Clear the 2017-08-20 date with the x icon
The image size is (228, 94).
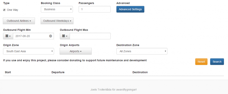tap(50, 36)
